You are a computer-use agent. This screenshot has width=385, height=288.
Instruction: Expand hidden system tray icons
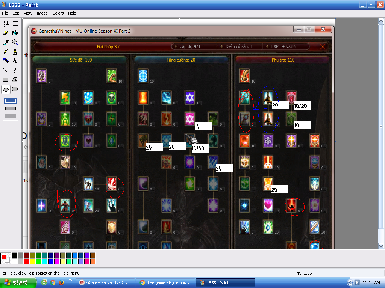pyautogui.click(x=350, y=283)
